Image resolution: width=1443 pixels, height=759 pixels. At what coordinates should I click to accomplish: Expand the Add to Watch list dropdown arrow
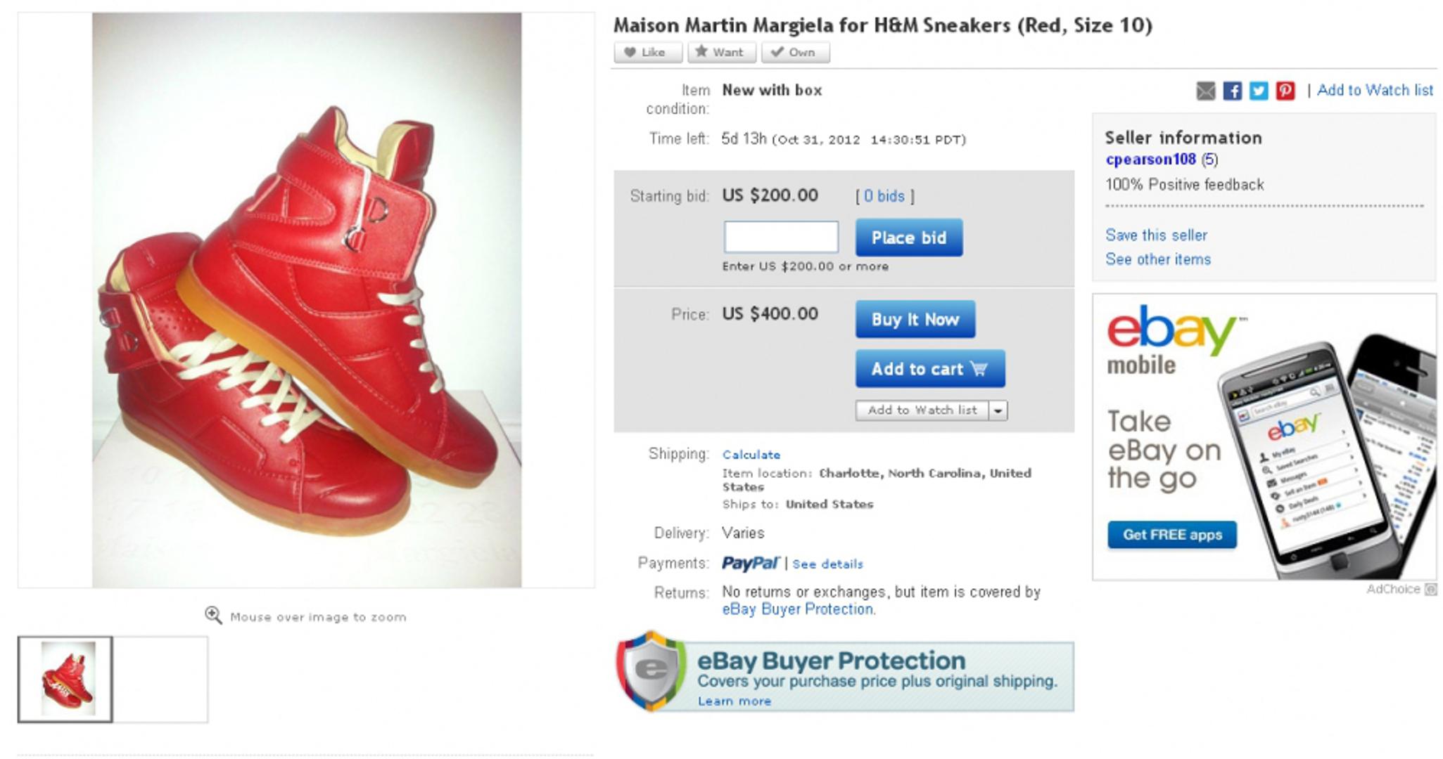tap(998, 410)
